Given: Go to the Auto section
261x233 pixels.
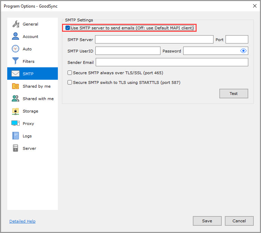Looking at the screenshot, I should point(32,49).
